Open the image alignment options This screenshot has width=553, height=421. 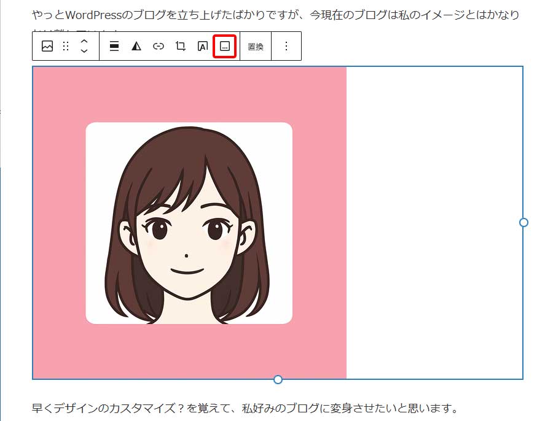(x=113, y=46)
